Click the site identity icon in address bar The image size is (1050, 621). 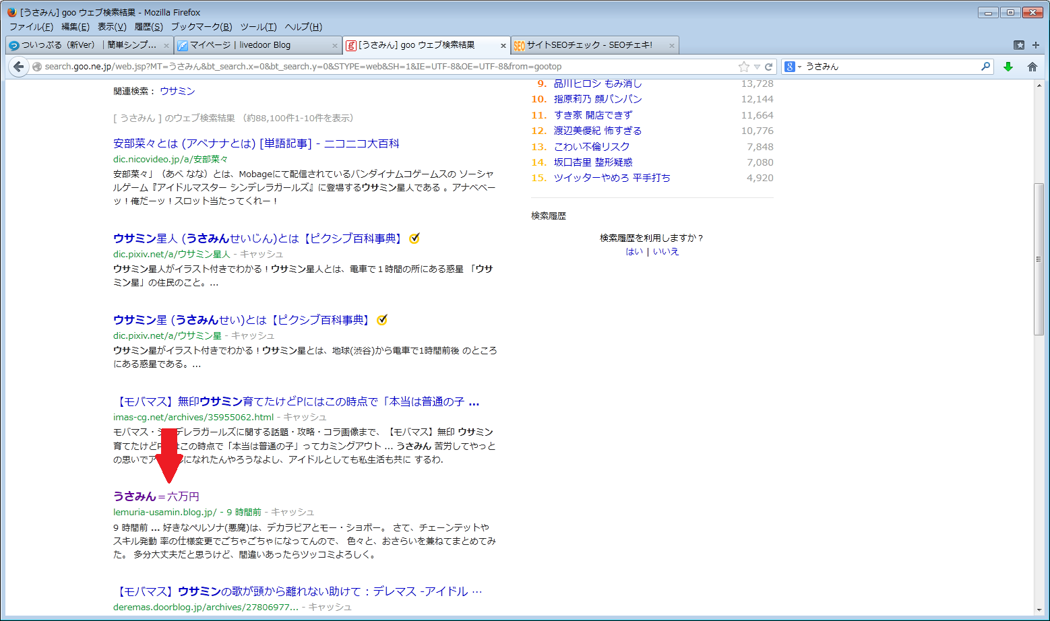[37, 67]
